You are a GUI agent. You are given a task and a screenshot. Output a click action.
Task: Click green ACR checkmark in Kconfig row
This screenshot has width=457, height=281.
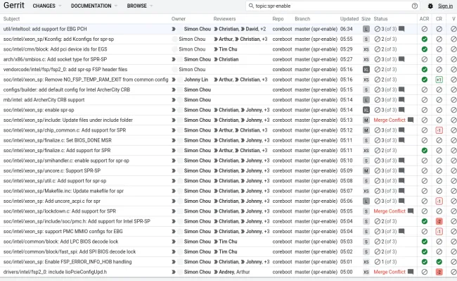(425, 39)
